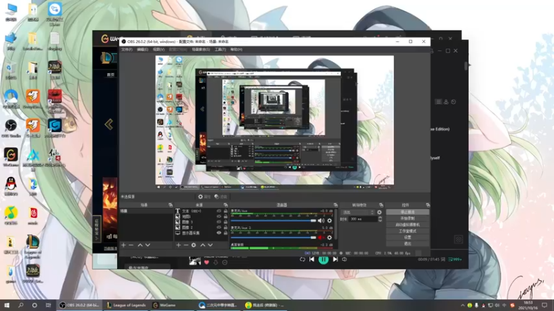The height and width of the screenshot is (311, 554).
Task: Like the song with the heart icon
Action: click(x=206, y=263)
